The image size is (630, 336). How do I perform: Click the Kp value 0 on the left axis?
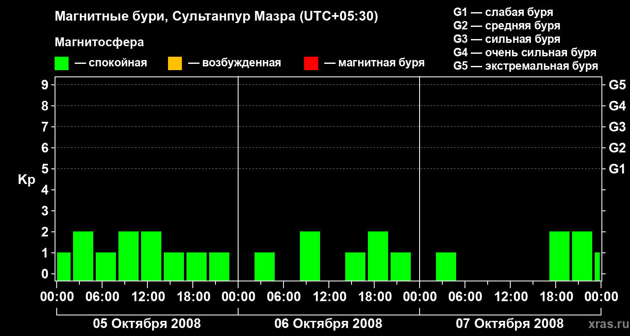coord(46,274)
